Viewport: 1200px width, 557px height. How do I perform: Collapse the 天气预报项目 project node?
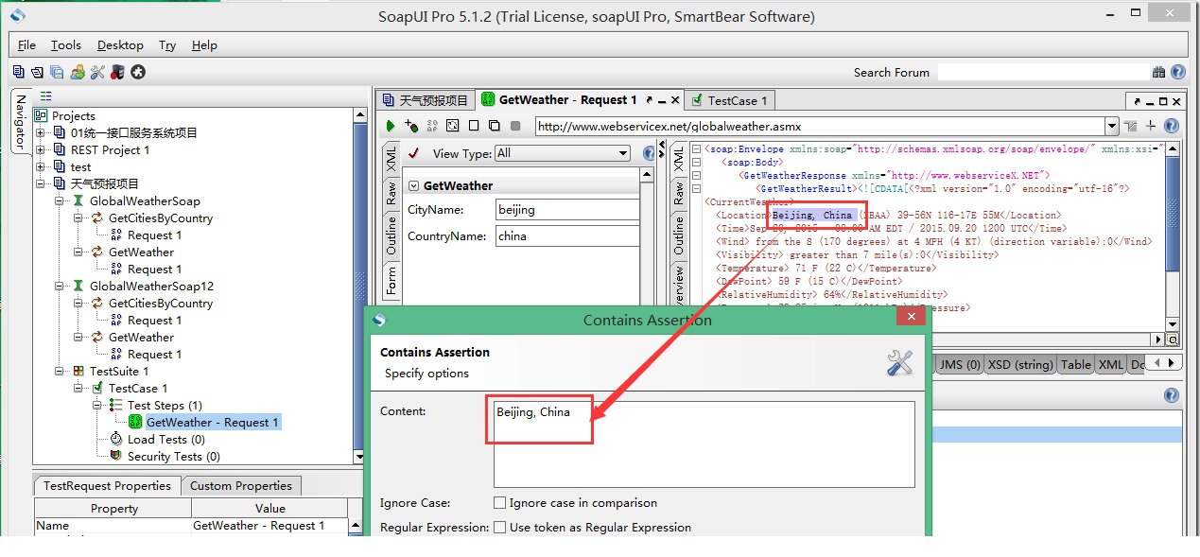click(41, 184)
